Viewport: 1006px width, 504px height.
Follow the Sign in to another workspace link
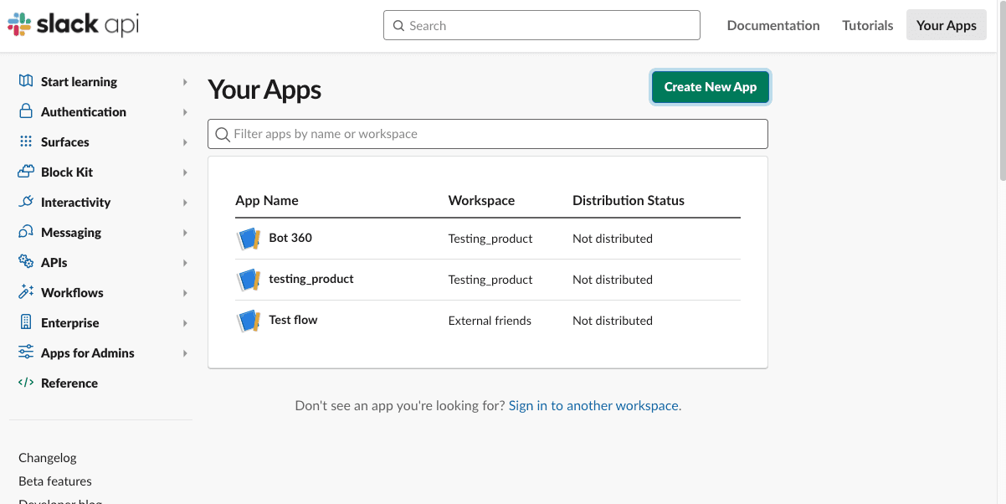tap(594, 405)
